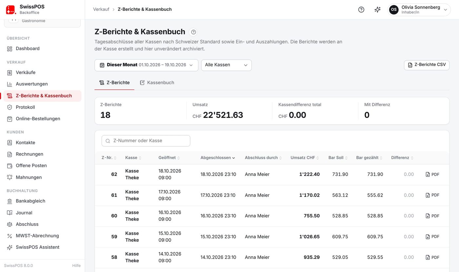This screenshot has height=272, width=459.
Task: Open Dashboard in the sidebar
Action: (x=42, y=49)
